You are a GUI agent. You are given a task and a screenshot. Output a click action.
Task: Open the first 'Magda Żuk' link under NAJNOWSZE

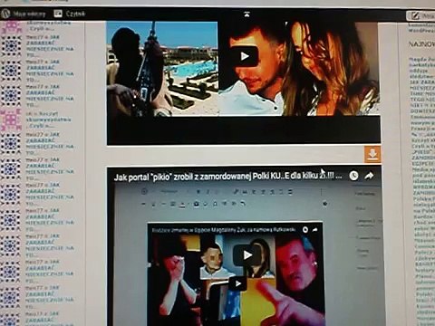(422, 65)
